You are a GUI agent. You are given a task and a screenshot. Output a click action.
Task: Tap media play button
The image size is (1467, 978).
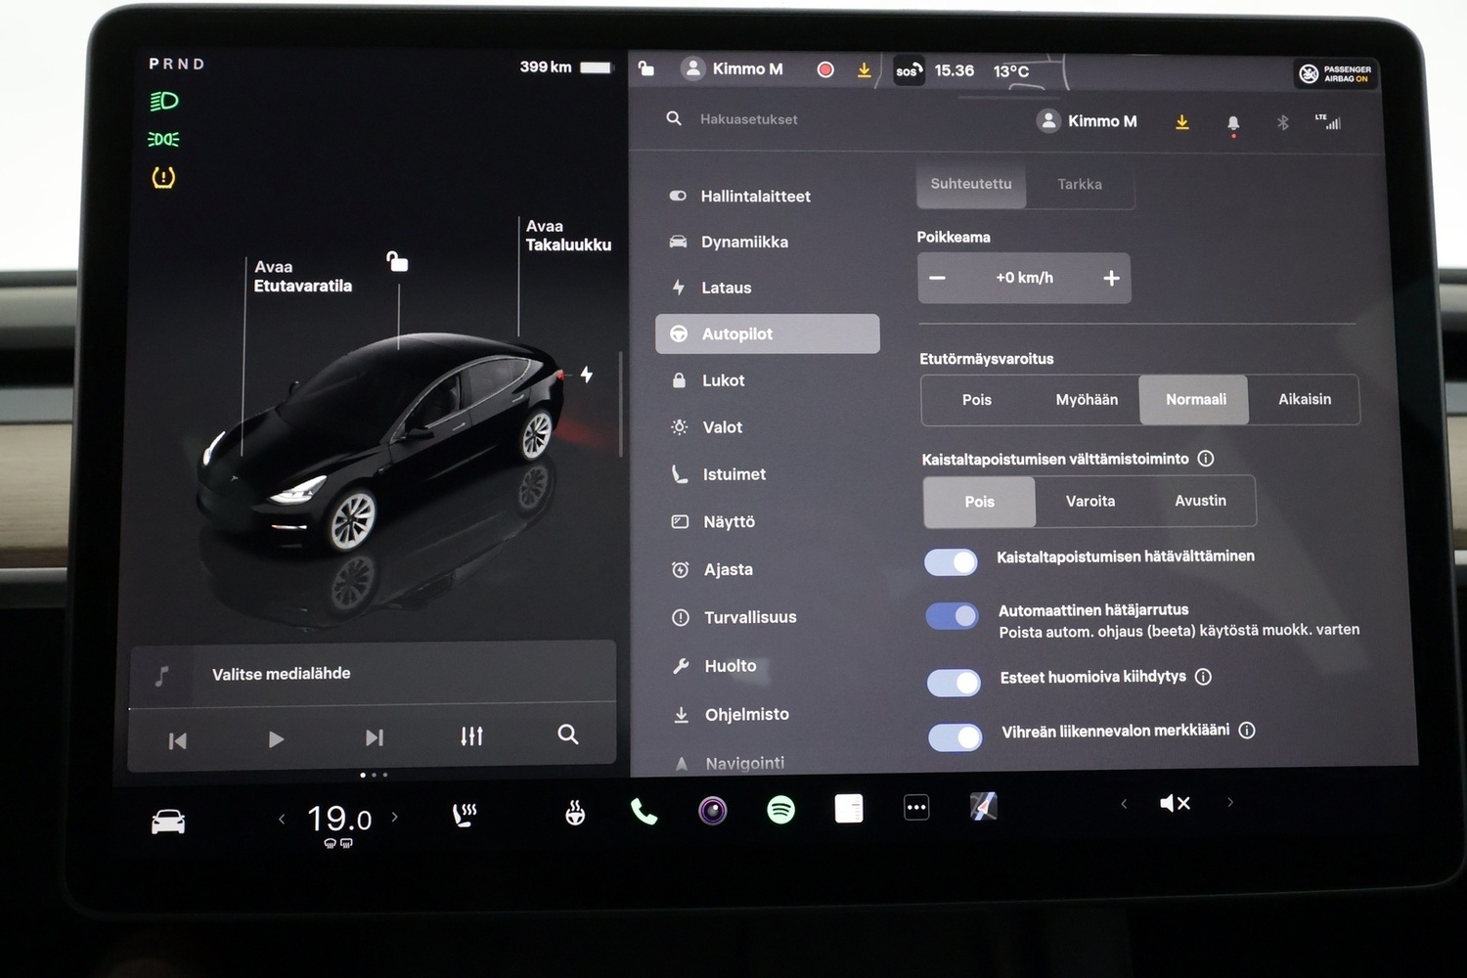pos(276,739)
